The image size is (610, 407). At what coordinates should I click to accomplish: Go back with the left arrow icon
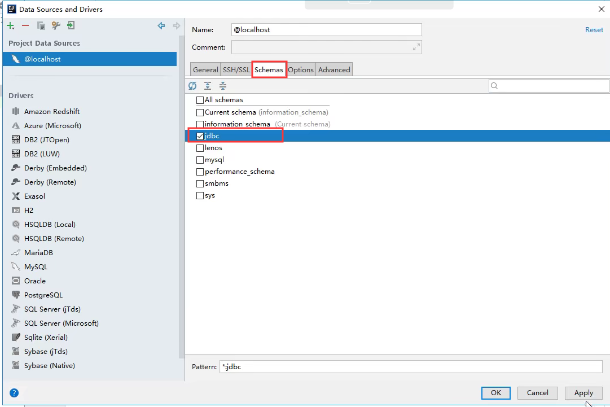(x=161, y=25)
